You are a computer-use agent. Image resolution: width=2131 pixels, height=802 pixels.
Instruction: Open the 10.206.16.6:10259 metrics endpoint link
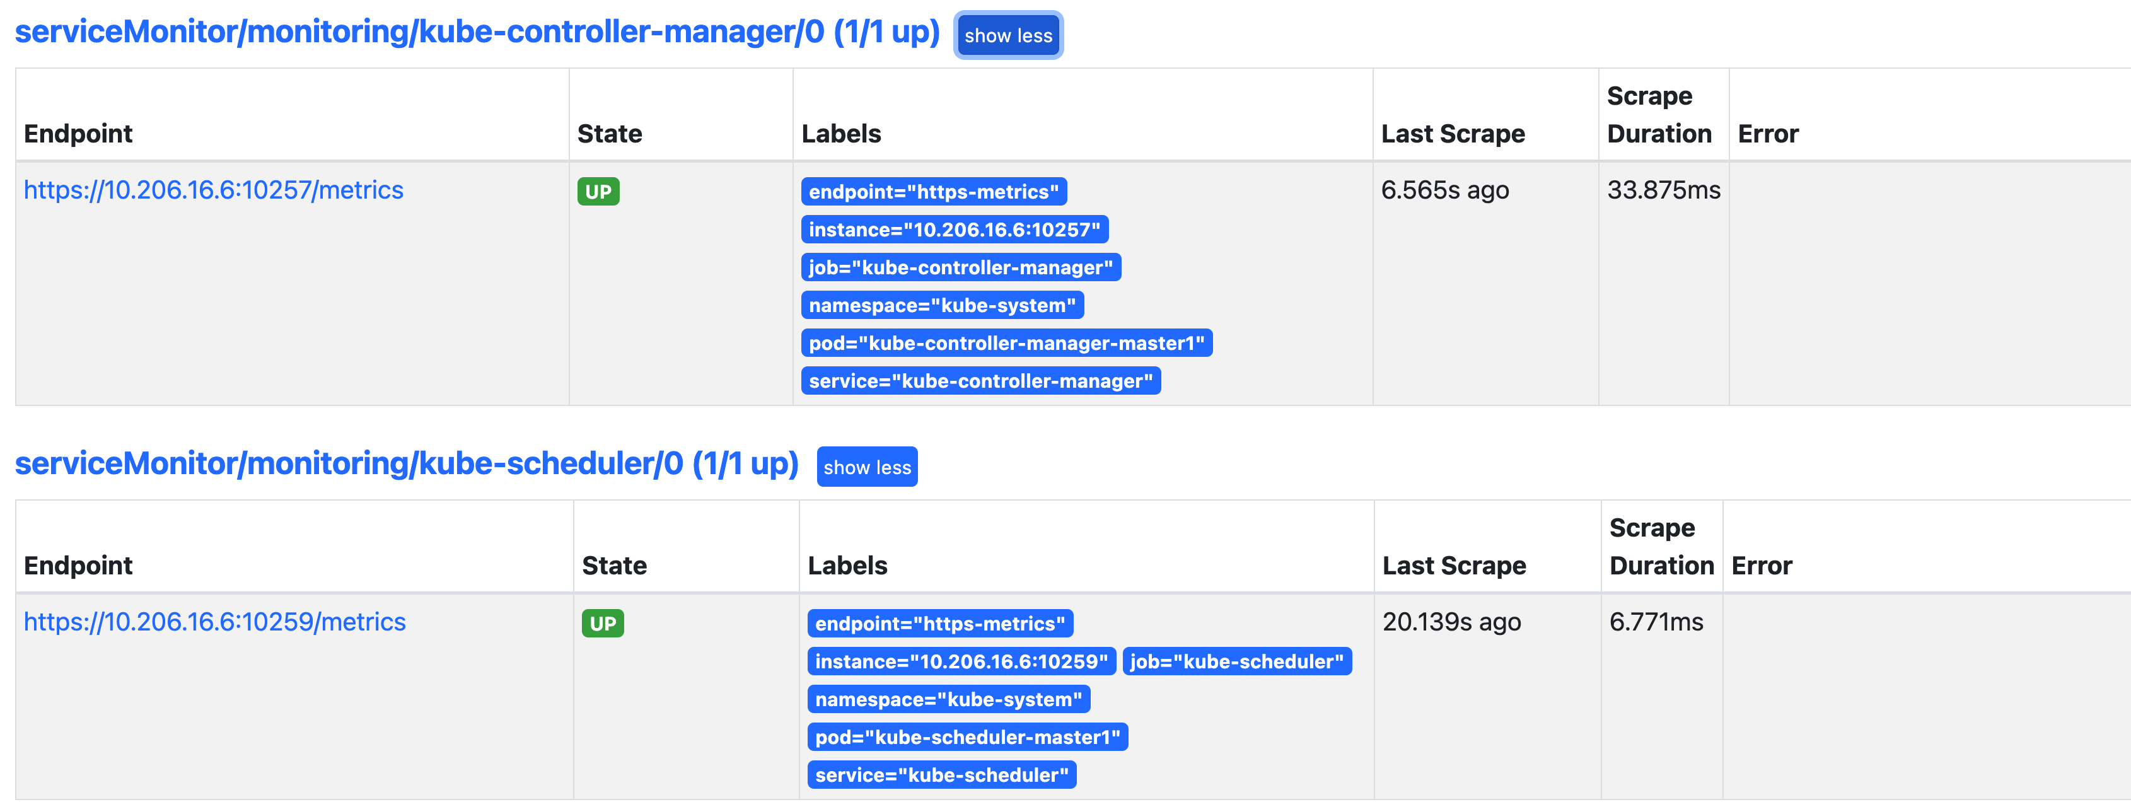coord(214,622)
